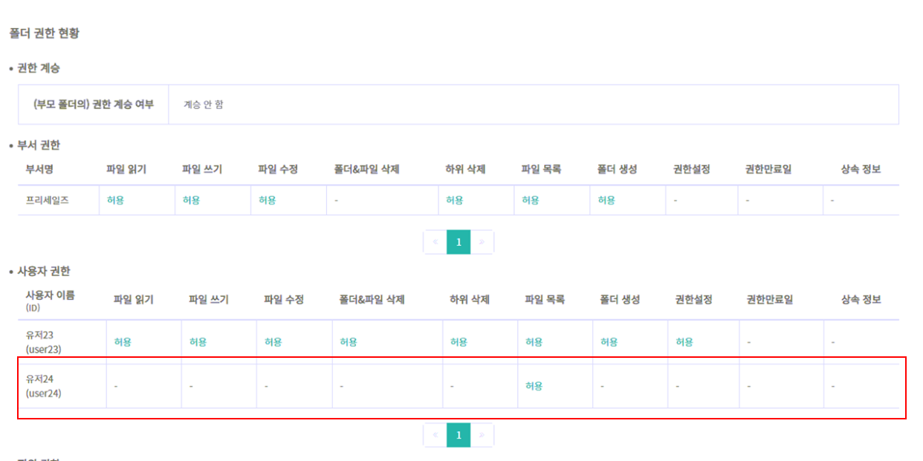Select page 1 in department permissions pagination
The height and width of the screenshot is (461, 923).
click(x=459, y=242)
